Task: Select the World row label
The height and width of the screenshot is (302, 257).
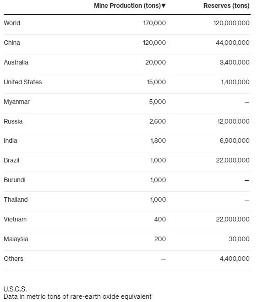Action: tap(12, 23)
